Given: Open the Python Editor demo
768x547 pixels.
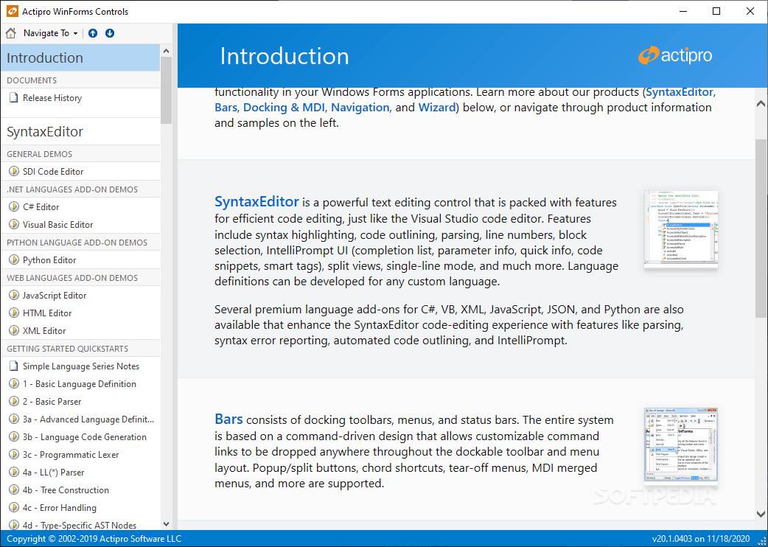Looking at the screenshot, I should 49,260.
